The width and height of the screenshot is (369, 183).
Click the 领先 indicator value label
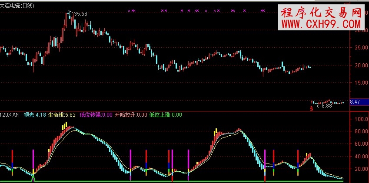click(35, 115)
